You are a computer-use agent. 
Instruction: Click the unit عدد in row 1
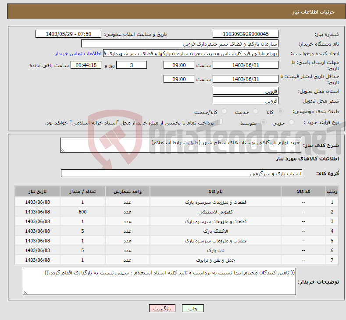[128, 202]
